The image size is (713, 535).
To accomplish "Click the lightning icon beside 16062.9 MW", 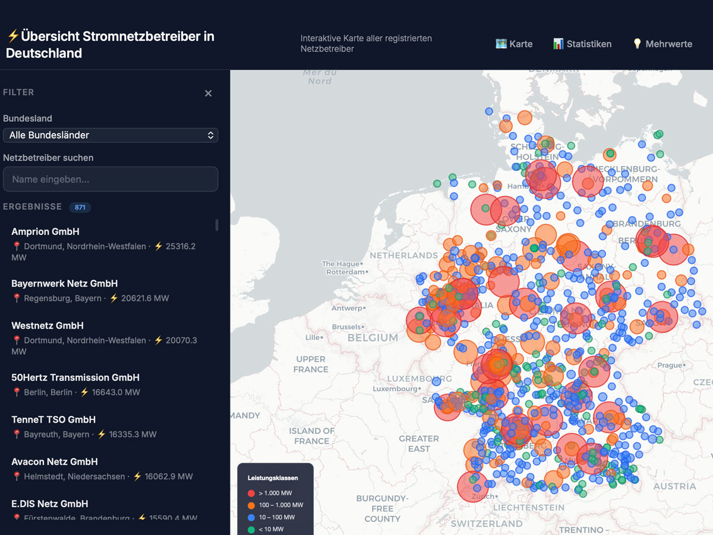I will [x=137, y=477].
